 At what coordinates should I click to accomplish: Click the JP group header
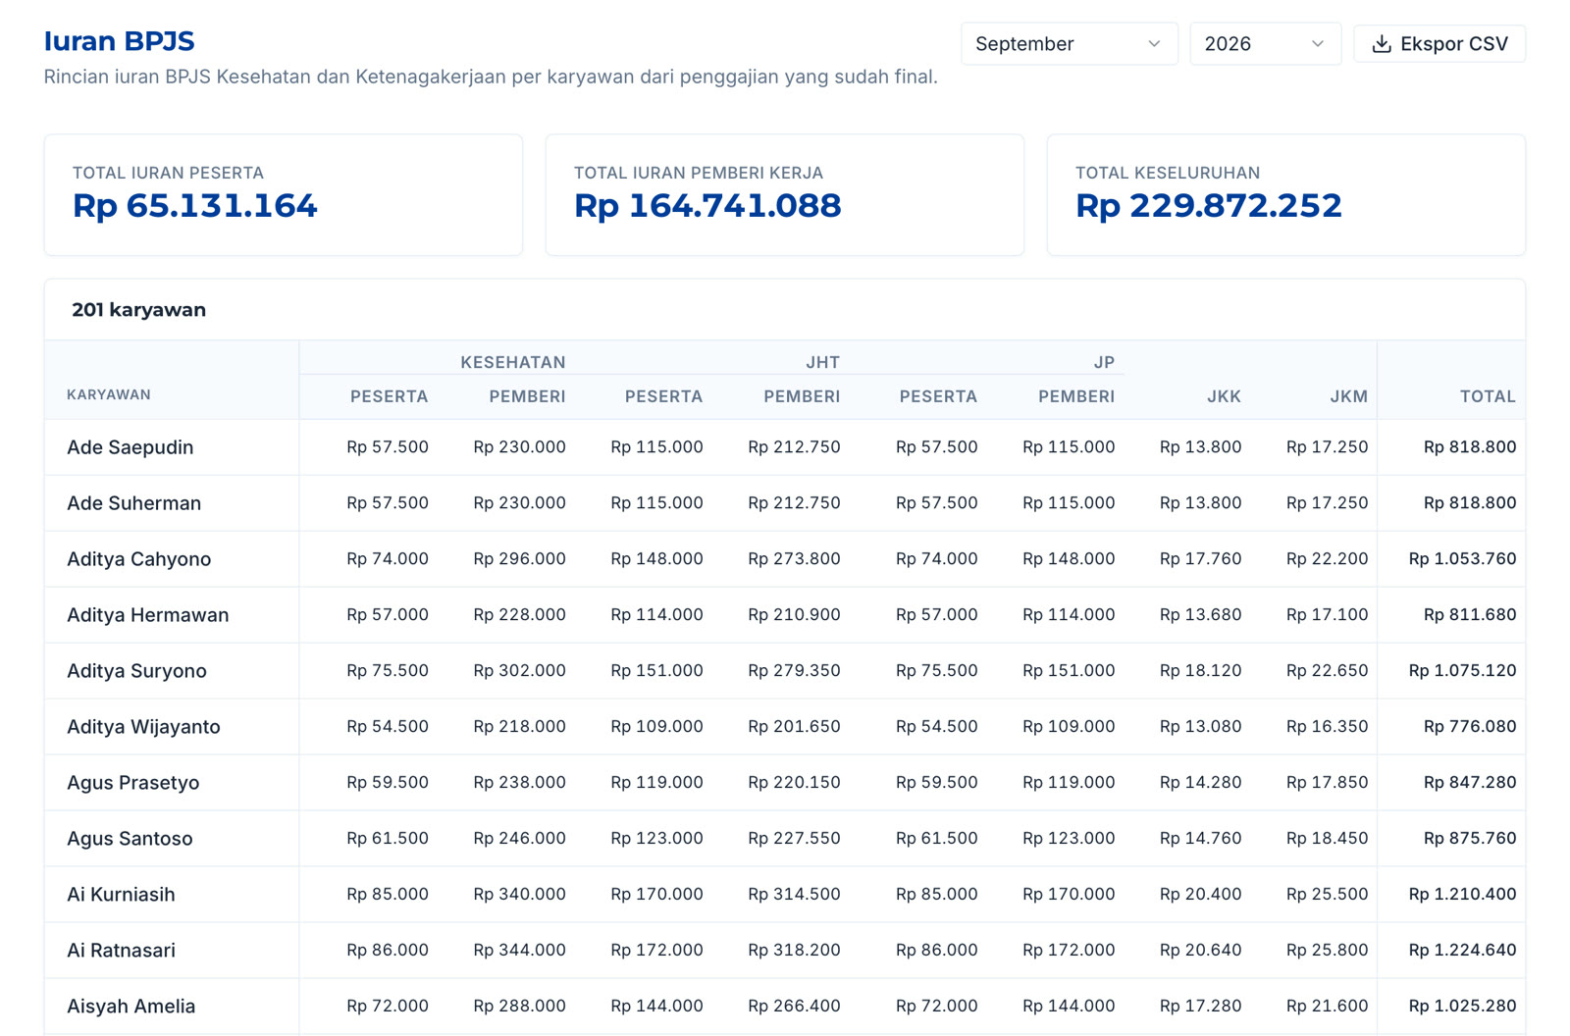coord(1104,362)
